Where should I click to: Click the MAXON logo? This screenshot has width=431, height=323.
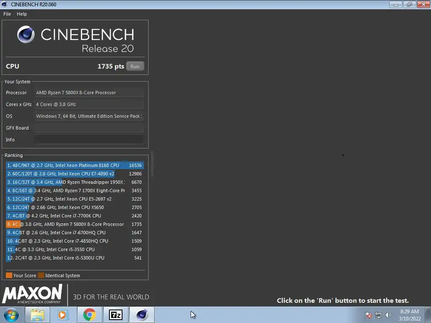click(x=32, y=294)
